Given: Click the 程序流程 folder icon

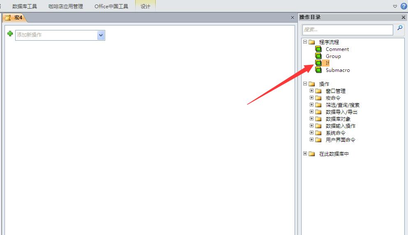Looking at the screenshot, I should tap(312, 42).
